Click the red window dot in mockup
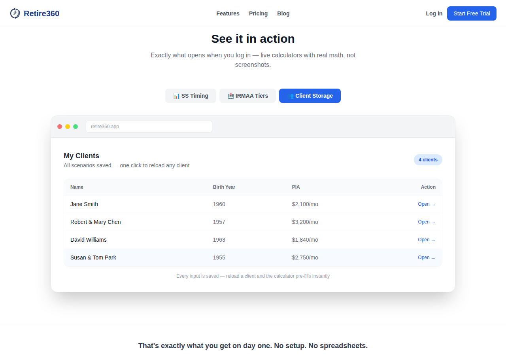Image resolution: width=506 pixels, height=356 pixels. click(x=60, y=127)
